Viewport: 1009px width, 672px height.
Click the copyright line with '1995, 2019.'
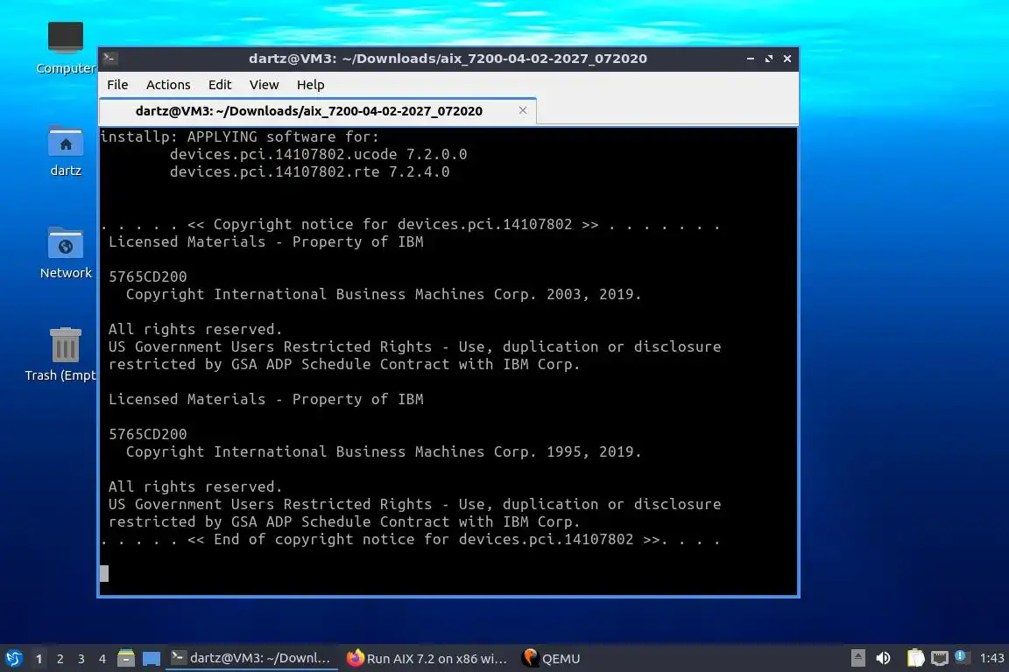pyautogui.click(x=384, y=452)
